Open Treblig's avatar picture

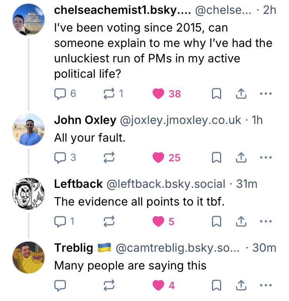click(29, 258)
